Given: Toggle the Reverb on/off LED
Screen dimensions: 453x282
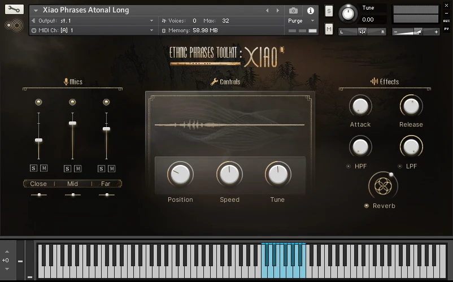Looking at the screenshot, I should (367, 206).
